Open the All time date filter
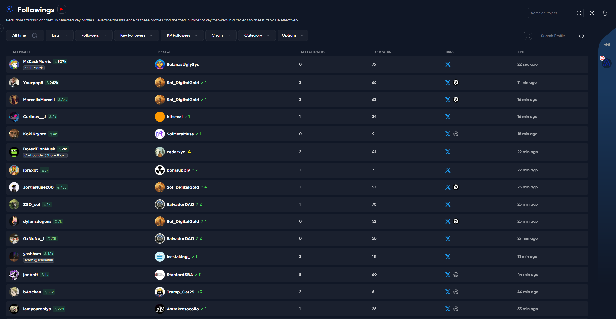Screen dimensions: 616x319 click(x=25, y=35)
